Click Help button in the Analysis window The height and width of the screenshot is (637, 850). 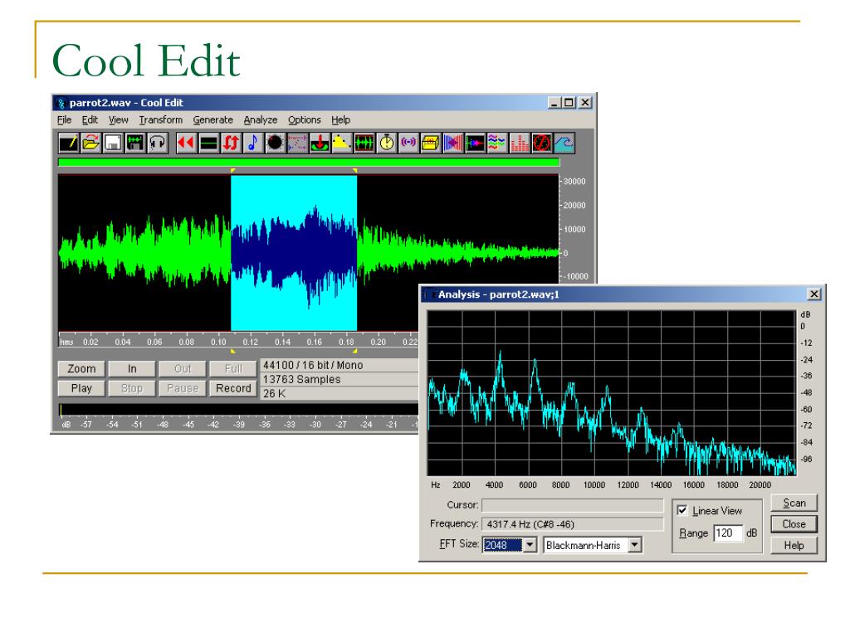(794, 546)
